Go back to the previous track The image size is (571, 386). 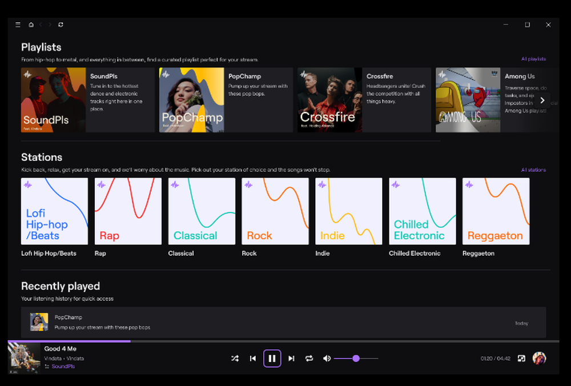tap(253, 358)
